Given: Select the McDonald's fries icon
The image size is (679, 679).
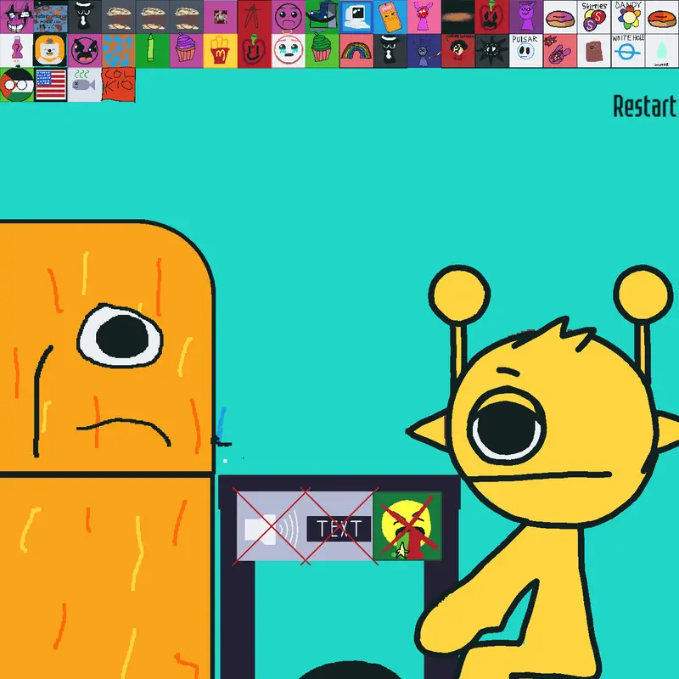Looking at the screenshot, I should coord(221,51).
